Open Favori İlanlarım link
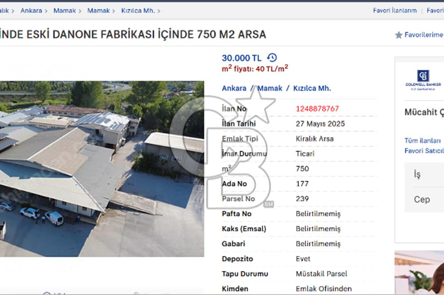 point(395,11)
